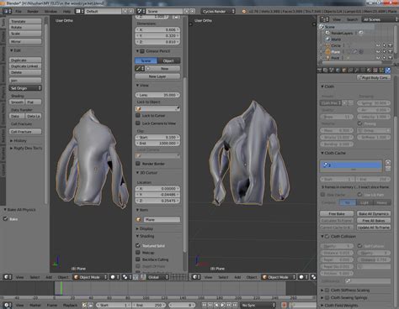This screenshot has width=399, height=309.
Task: Toggle selectability cursor for Circle object
Action: coord(384,45)
